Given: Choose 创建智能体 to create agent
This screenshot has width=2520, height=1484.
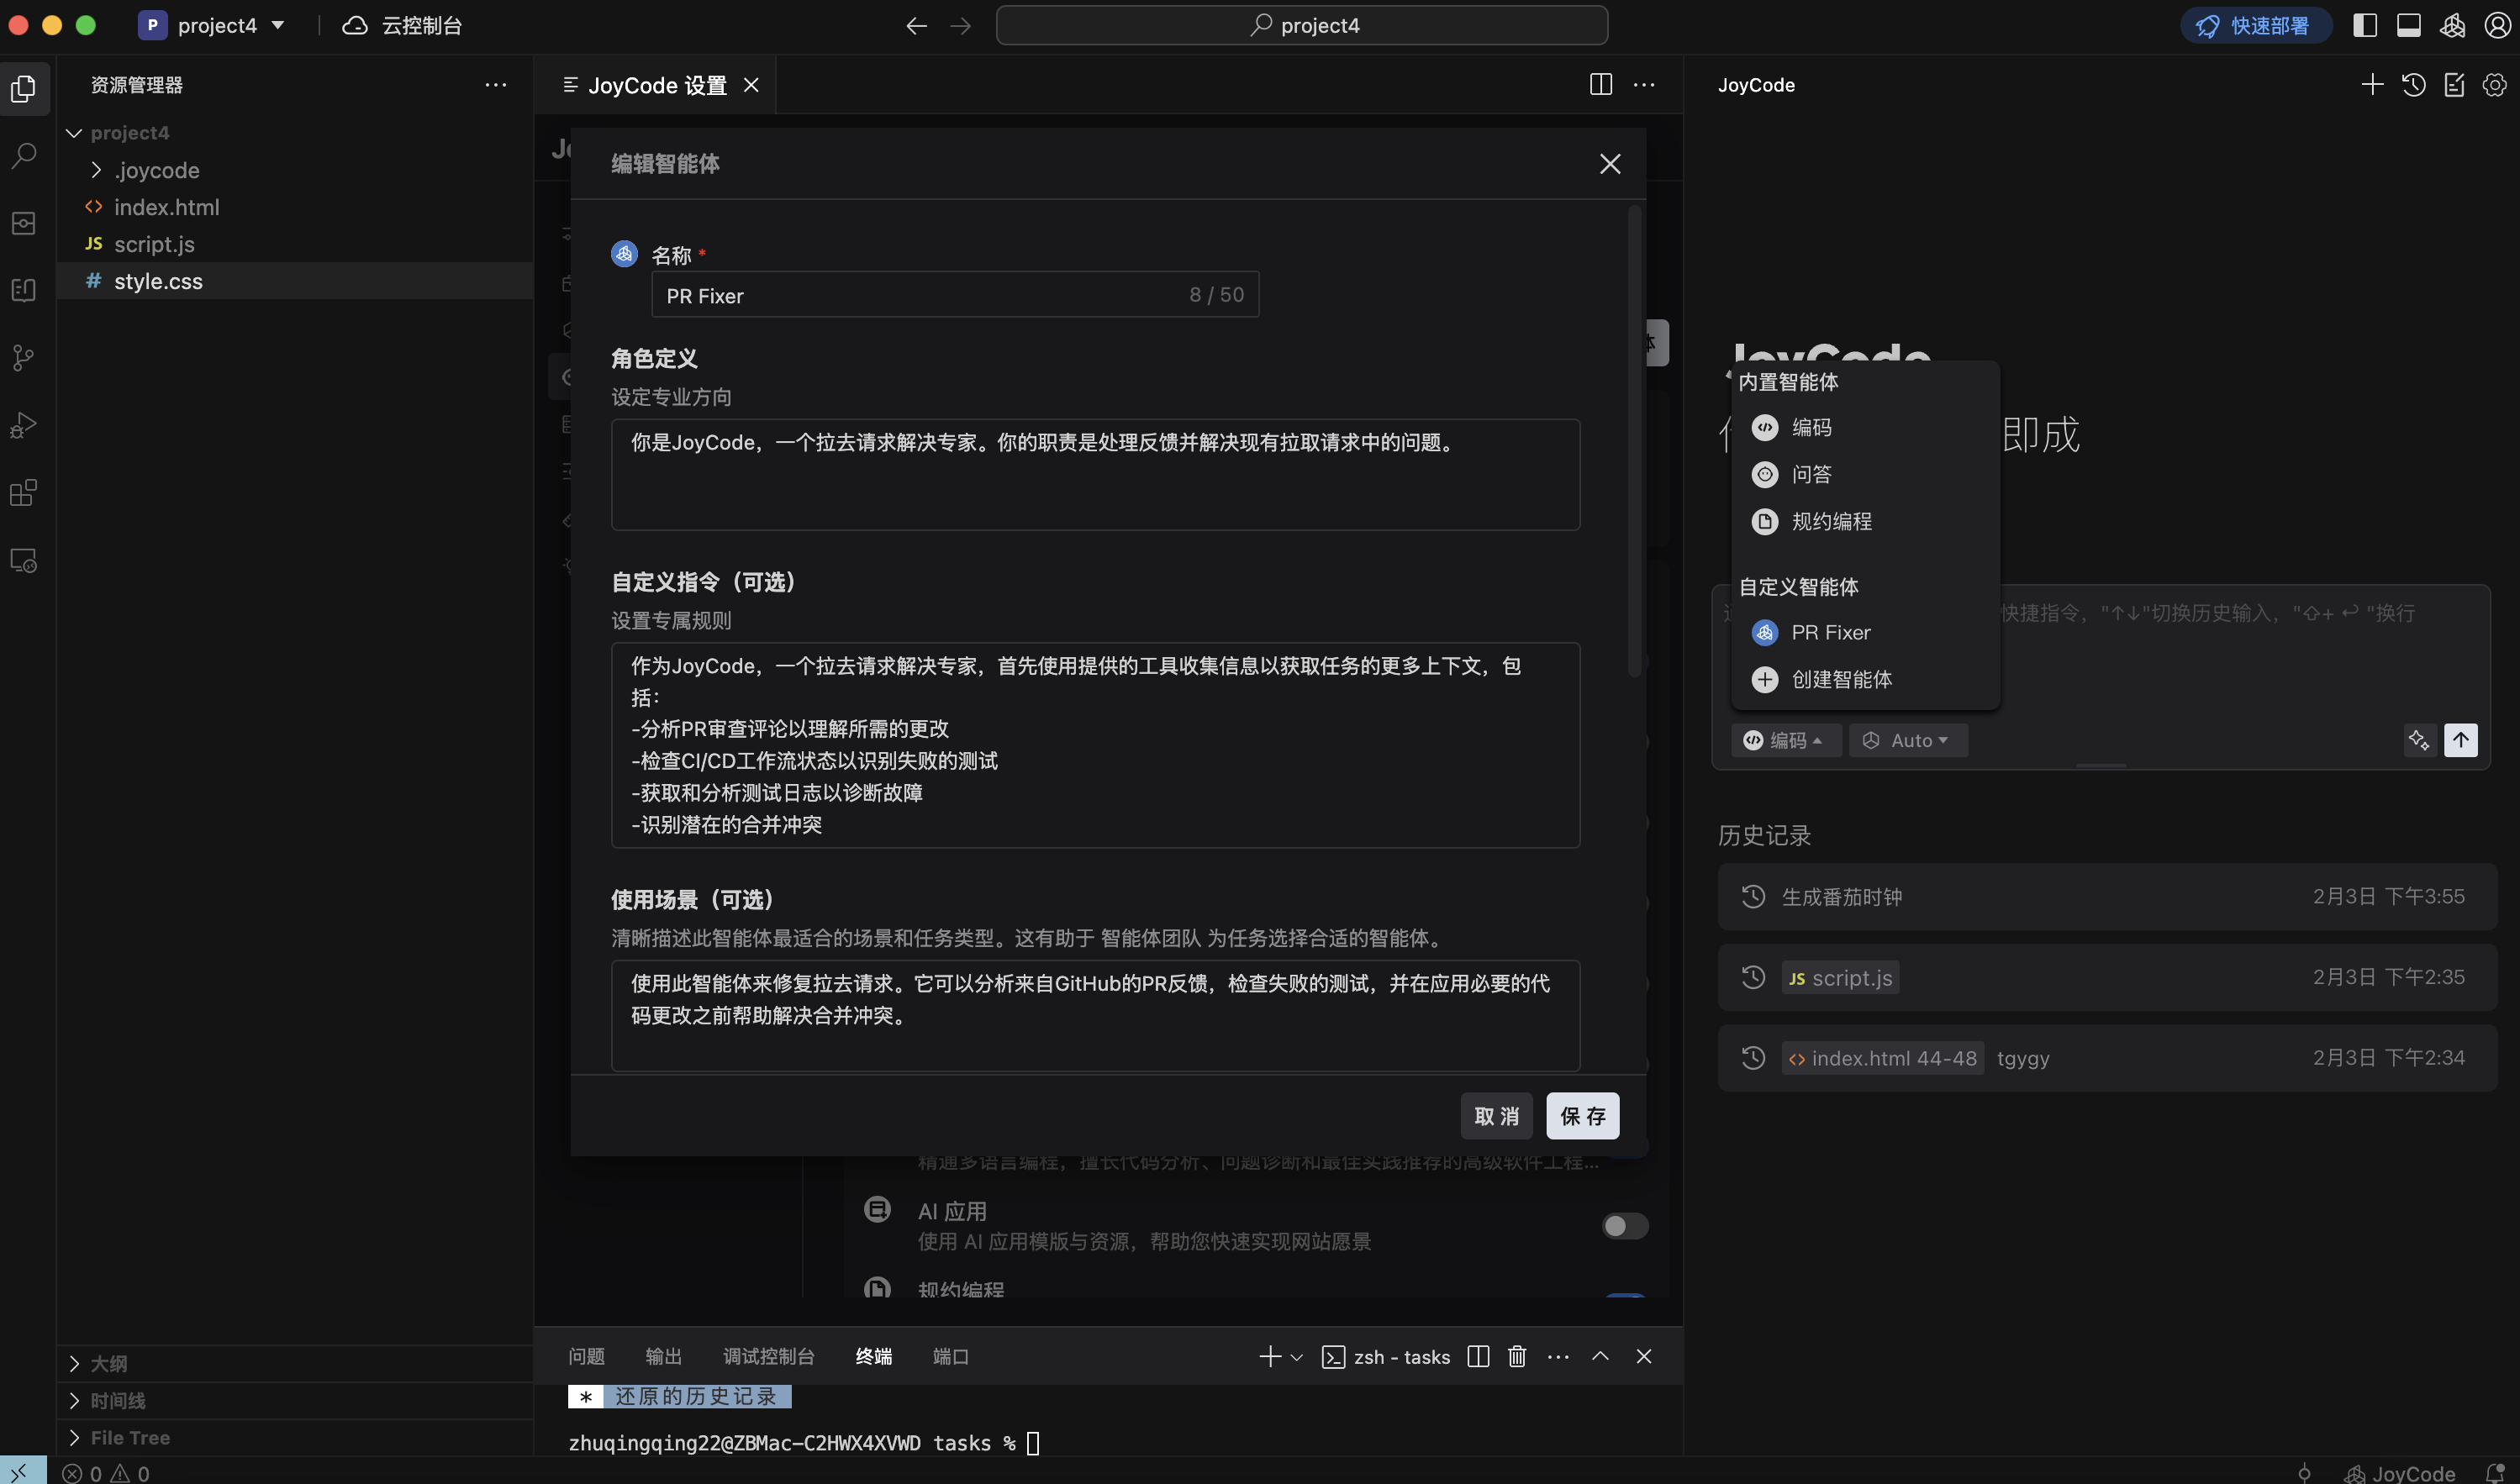Looking at the screenshot, I should point(1864,679).
